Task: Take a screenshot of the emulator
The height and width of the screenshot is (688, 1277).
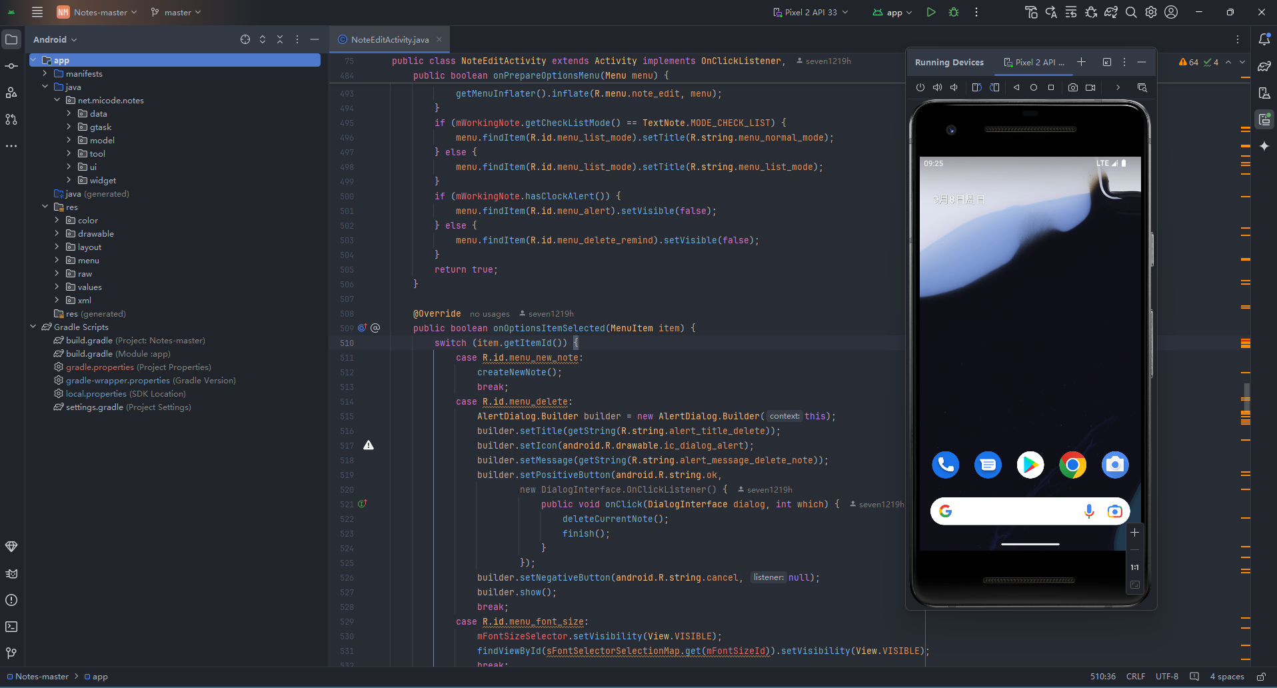Action: pyautogui.click(x=1072, y=87)
